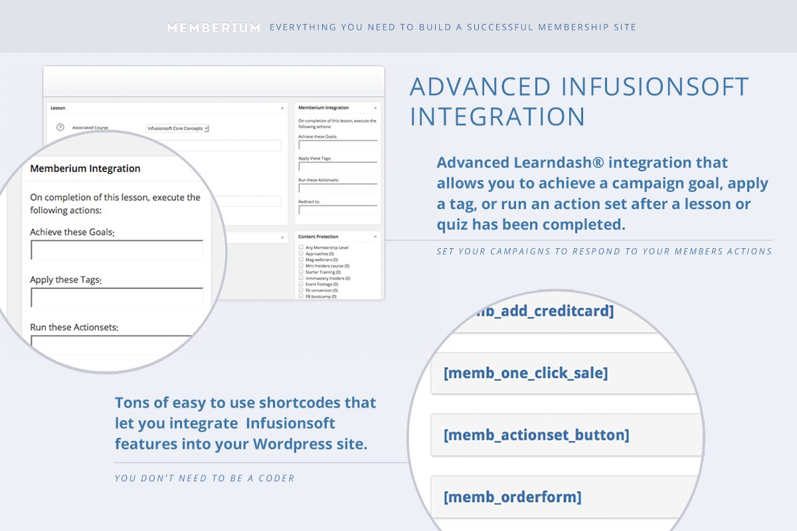Click the magnified Memberium Integration title
This screenshot has width=797, height=531.
point(86,169)
